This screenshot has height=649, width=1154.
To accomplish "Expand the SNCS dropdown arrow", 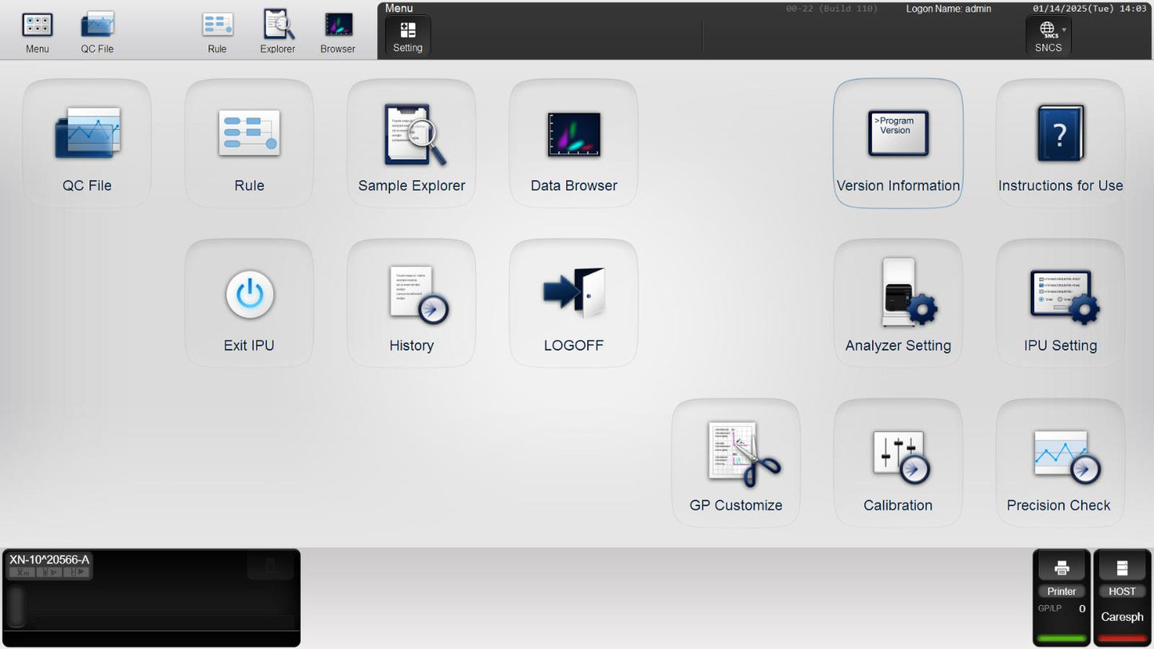I will (x=1064, y=30).
